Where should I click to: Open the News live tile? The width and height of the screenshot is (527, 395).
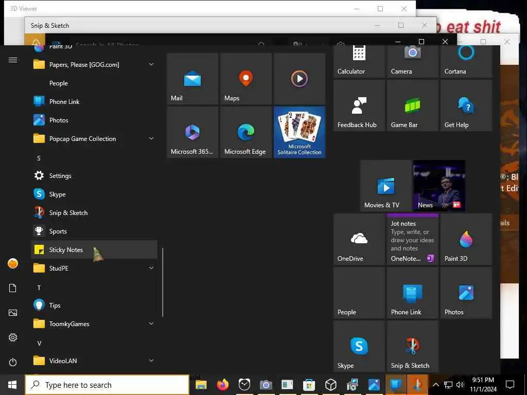439,185
